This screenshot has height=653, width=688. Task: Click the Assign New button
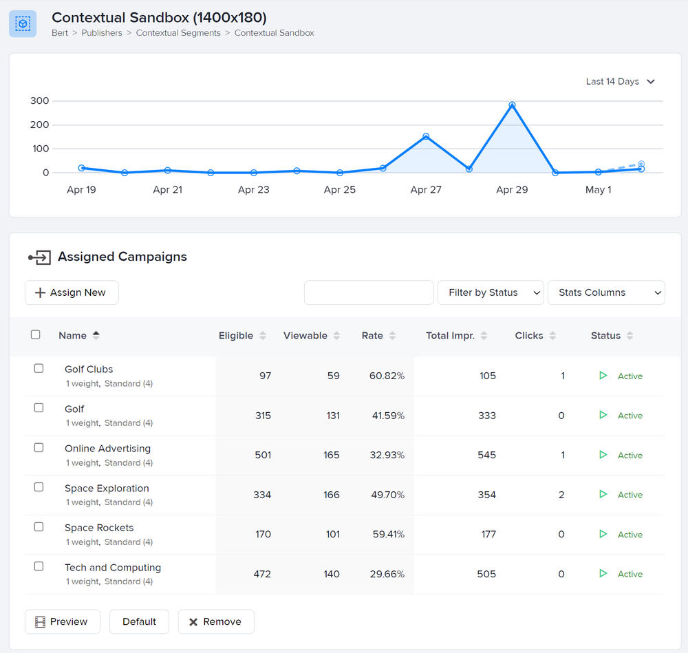click(72, 292)
